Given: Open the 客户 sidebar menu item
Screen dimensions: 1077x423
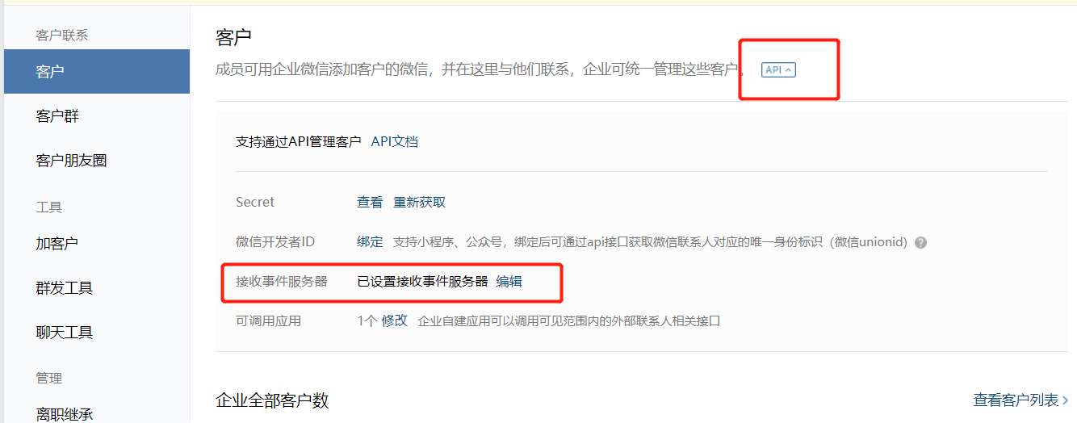Looking at the screenshot, I should coord(97,71).
